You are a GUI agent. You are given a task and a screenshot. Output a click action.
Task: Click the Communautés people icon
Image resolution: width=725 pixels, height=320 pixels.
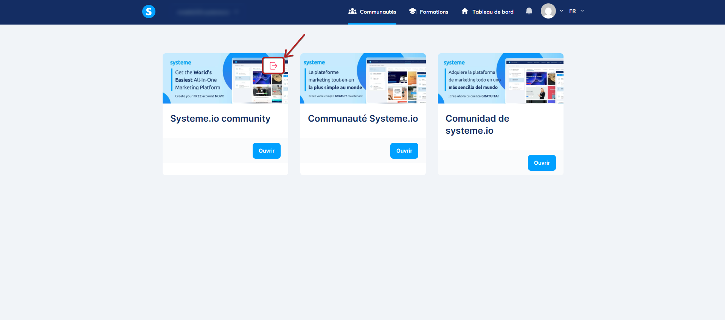352,11
